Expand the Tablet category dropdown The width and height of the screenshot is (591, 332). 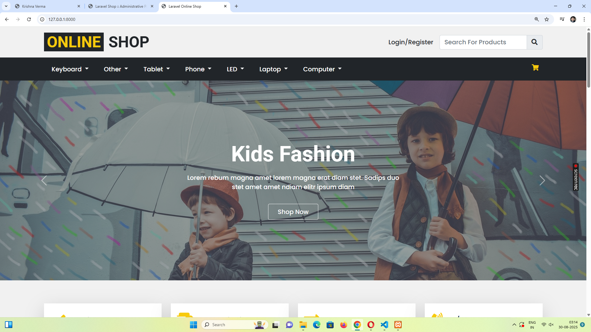click(157, 69)
